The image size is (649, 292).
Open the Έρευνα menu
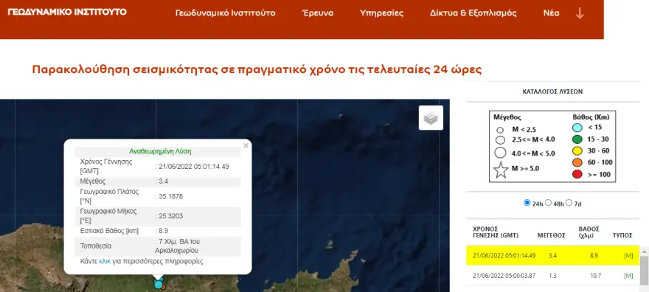(318, 13)
